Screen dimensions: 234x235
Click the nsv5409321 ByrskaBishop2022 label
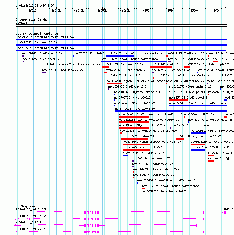coord(137,92)
